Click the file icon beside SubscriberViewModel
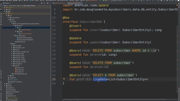 pos(17,40)
